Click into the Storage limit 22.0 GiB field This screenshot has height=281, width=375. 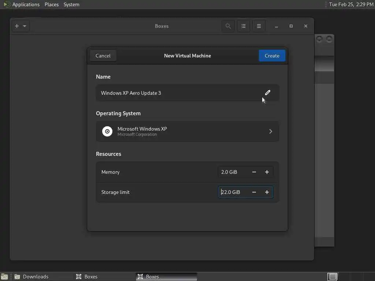click(233, 192)
